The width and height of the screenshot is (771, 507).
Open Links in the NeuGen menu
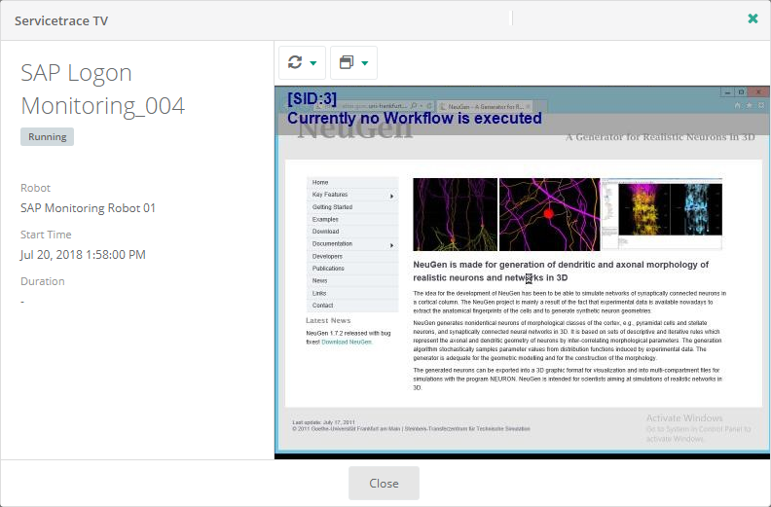[x=352, y=293]
